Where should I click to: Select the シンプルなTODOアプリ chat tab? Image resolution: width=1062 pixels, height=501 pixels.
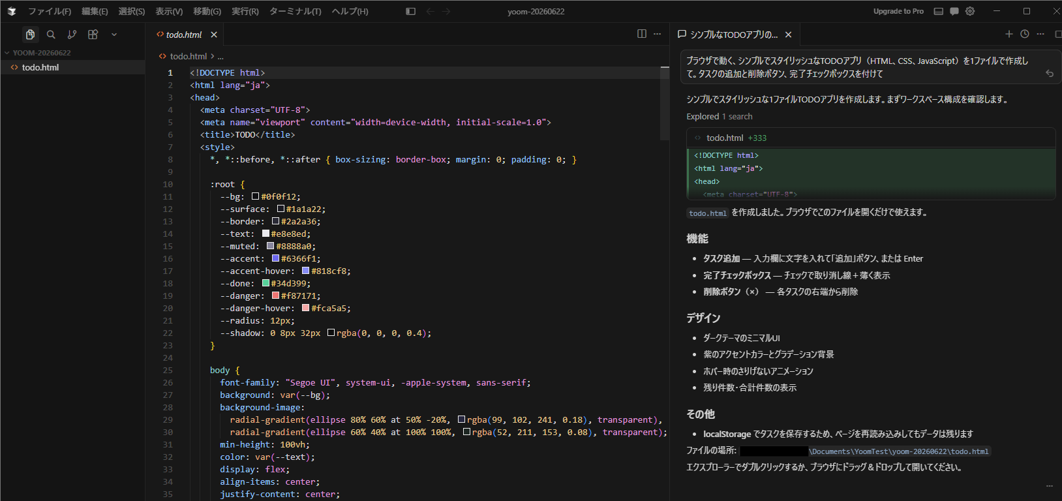coord(734,35)
